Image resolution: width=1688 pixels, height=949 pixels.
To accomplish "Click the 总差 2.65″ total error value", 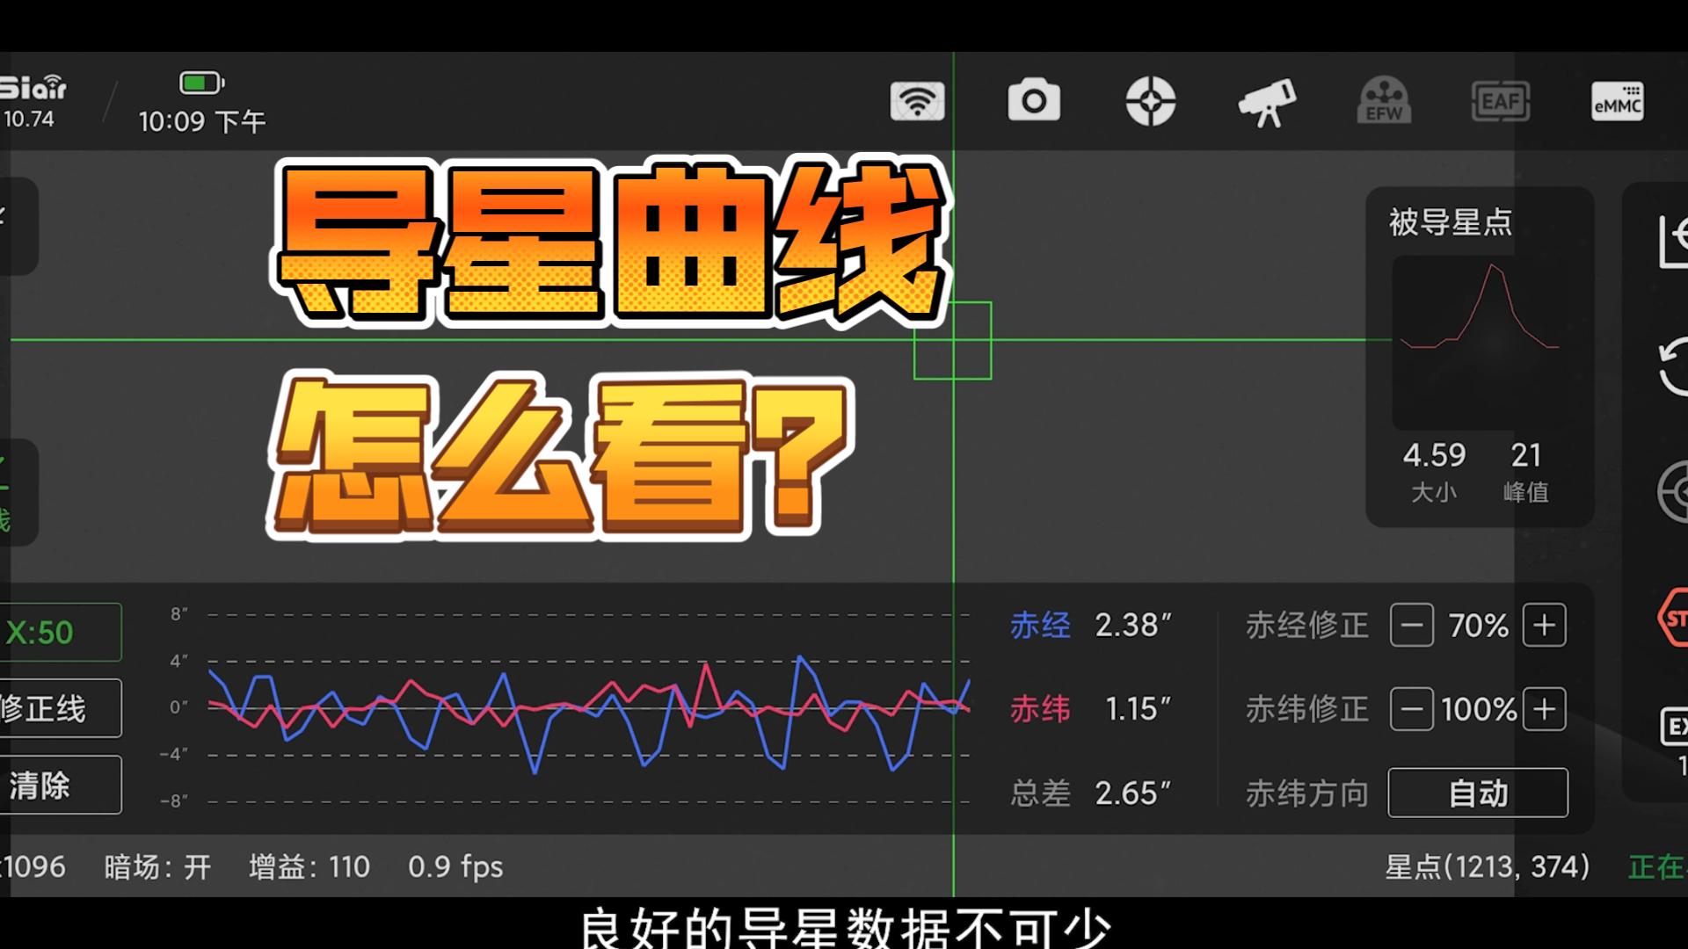I will 1133,793.
